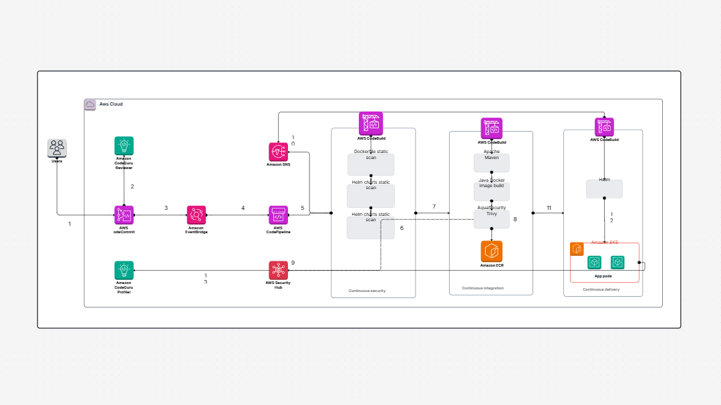The width and height of the screenshot is (721, 405).
Task: Select the Users icon
Action: point(57,148)
